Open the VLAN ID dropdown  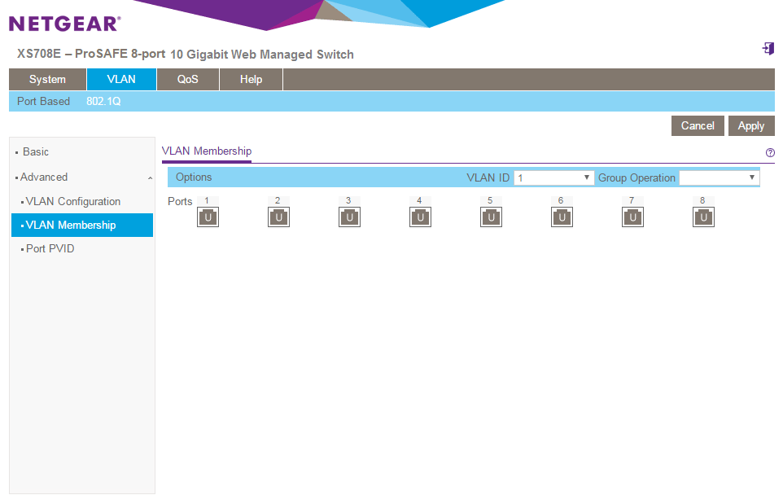553,177
